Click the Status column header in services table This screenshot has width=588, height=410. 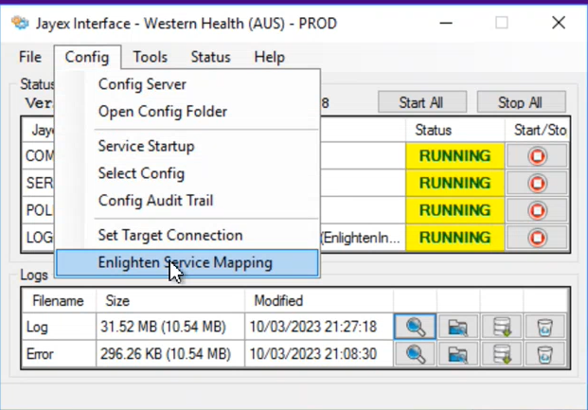(x=454, y=130)
